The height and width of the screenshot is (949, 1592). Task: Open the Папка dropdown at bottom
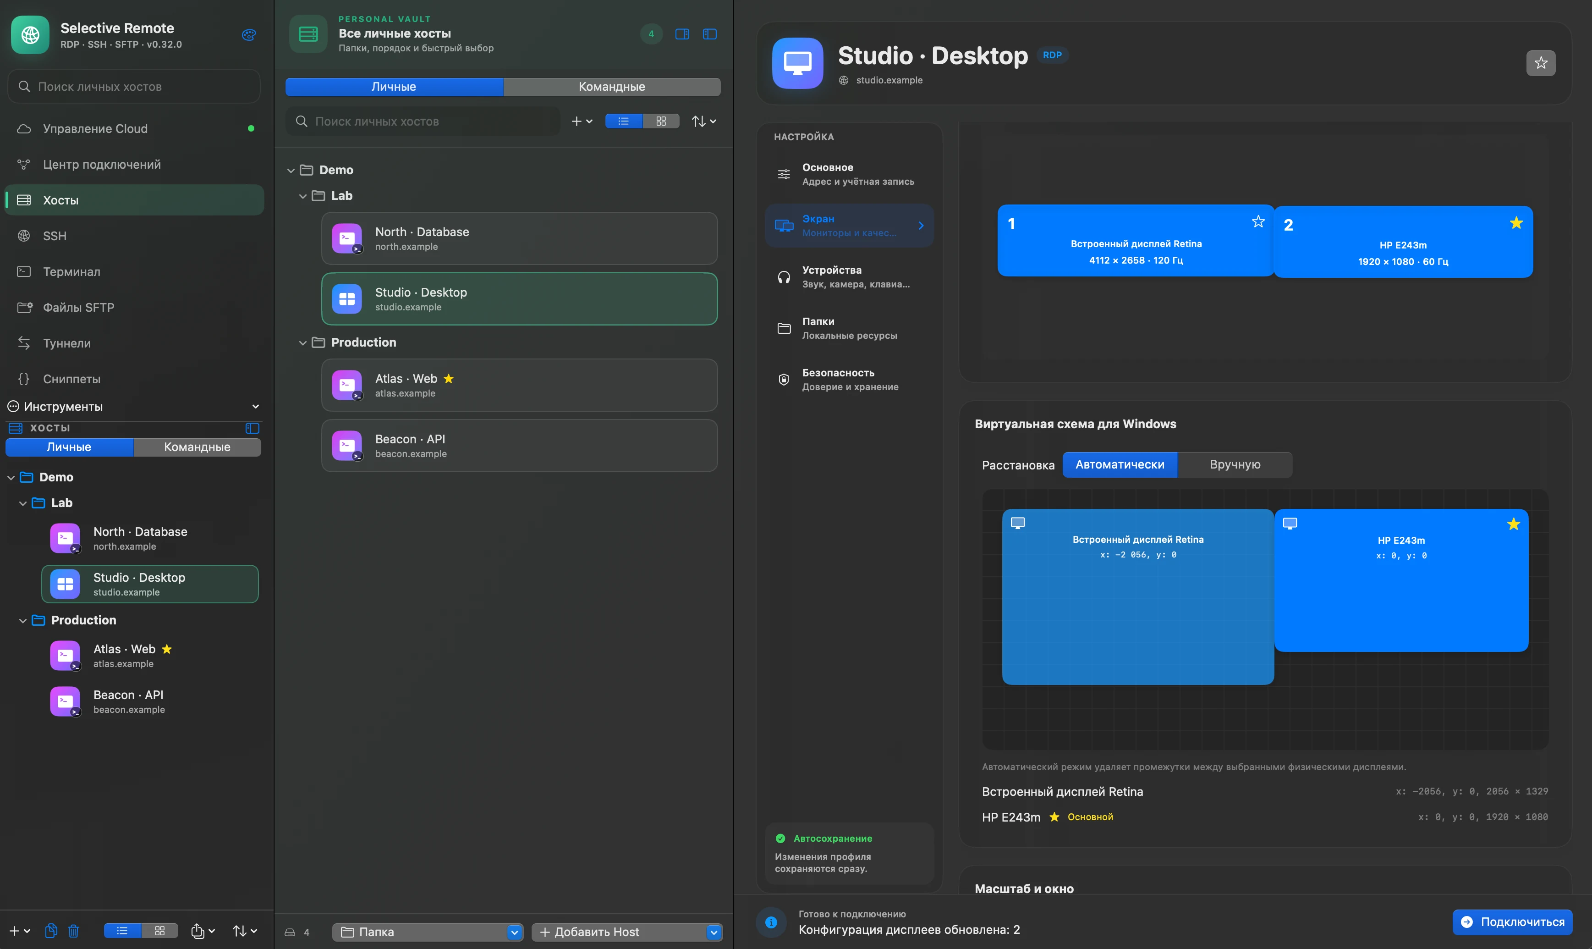point(427,932)
